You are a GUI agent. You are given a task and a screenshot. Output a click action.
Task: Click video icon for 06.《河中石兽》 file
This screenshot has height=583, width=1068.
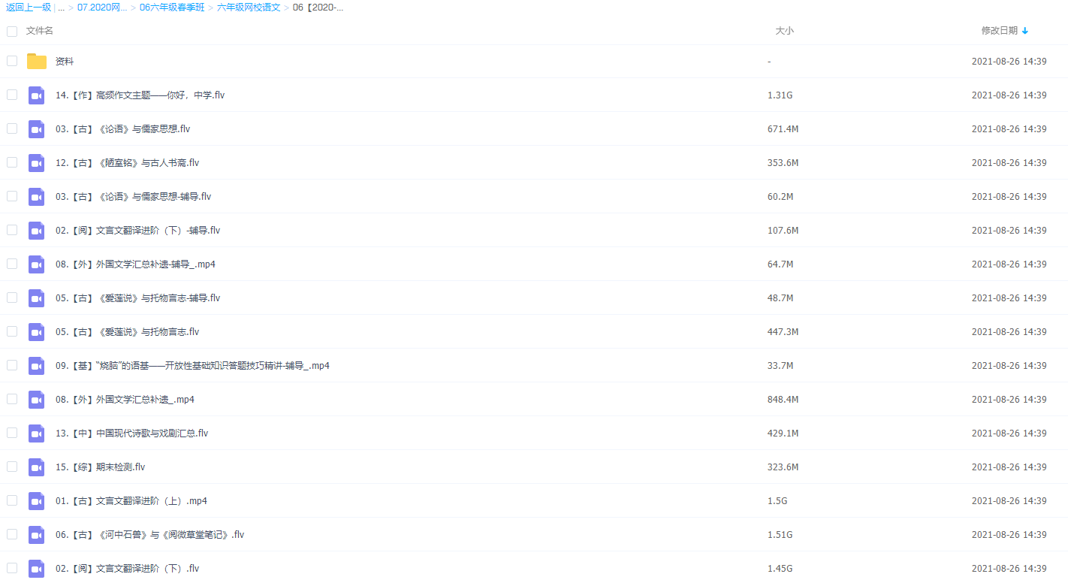click(36, 535)
